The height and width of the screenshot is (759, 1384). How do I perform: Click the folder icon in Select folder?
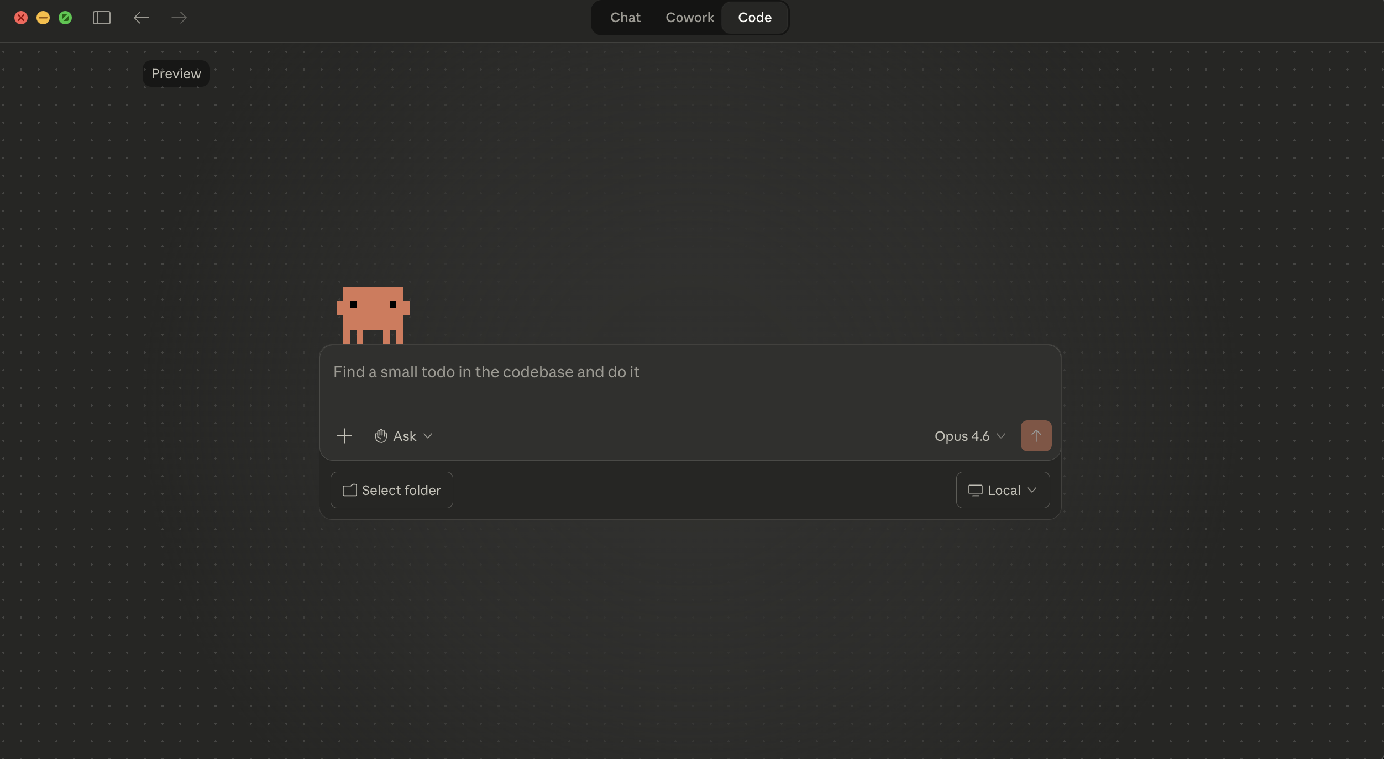coord(349,490)
